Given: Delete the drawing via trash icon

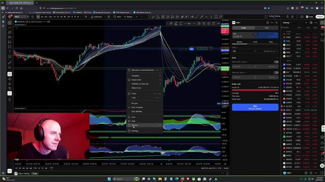Looking at the screenshot, I should (x=214, y=24).
